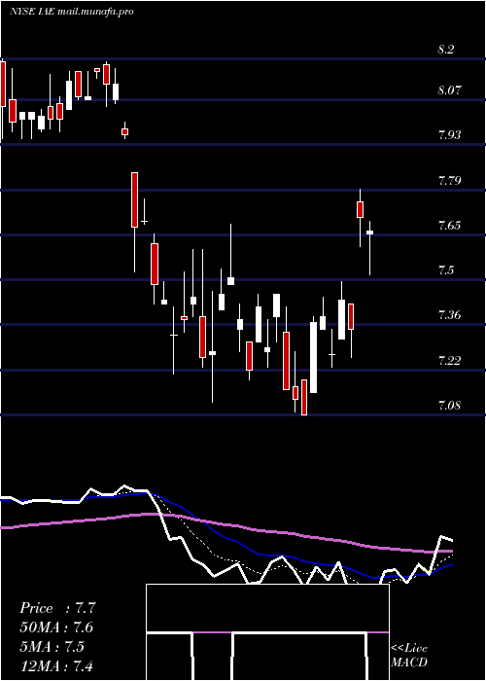486x681 pixels.
Task: Click the last white candlestick near 7.65
Action: pos(369,233)
